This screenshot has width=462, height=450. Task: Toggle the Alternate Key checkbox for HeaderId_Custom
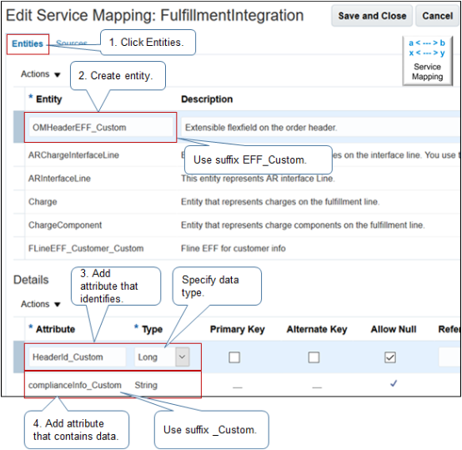314,357
